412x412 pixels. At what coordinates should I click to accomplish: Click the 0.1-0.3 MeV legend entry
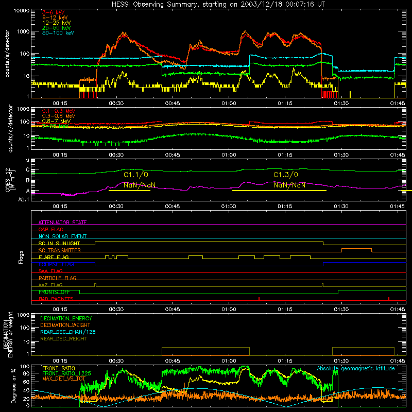click(59, 111)
